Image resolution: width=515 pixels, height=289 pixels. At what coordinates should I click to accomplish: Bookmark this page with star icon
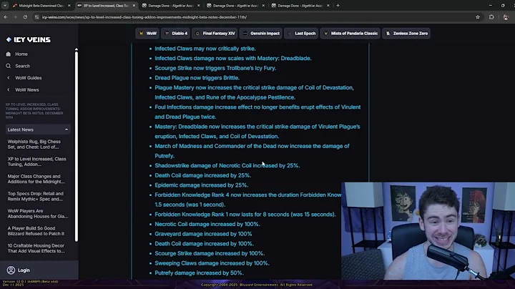(x=478, y=17)
